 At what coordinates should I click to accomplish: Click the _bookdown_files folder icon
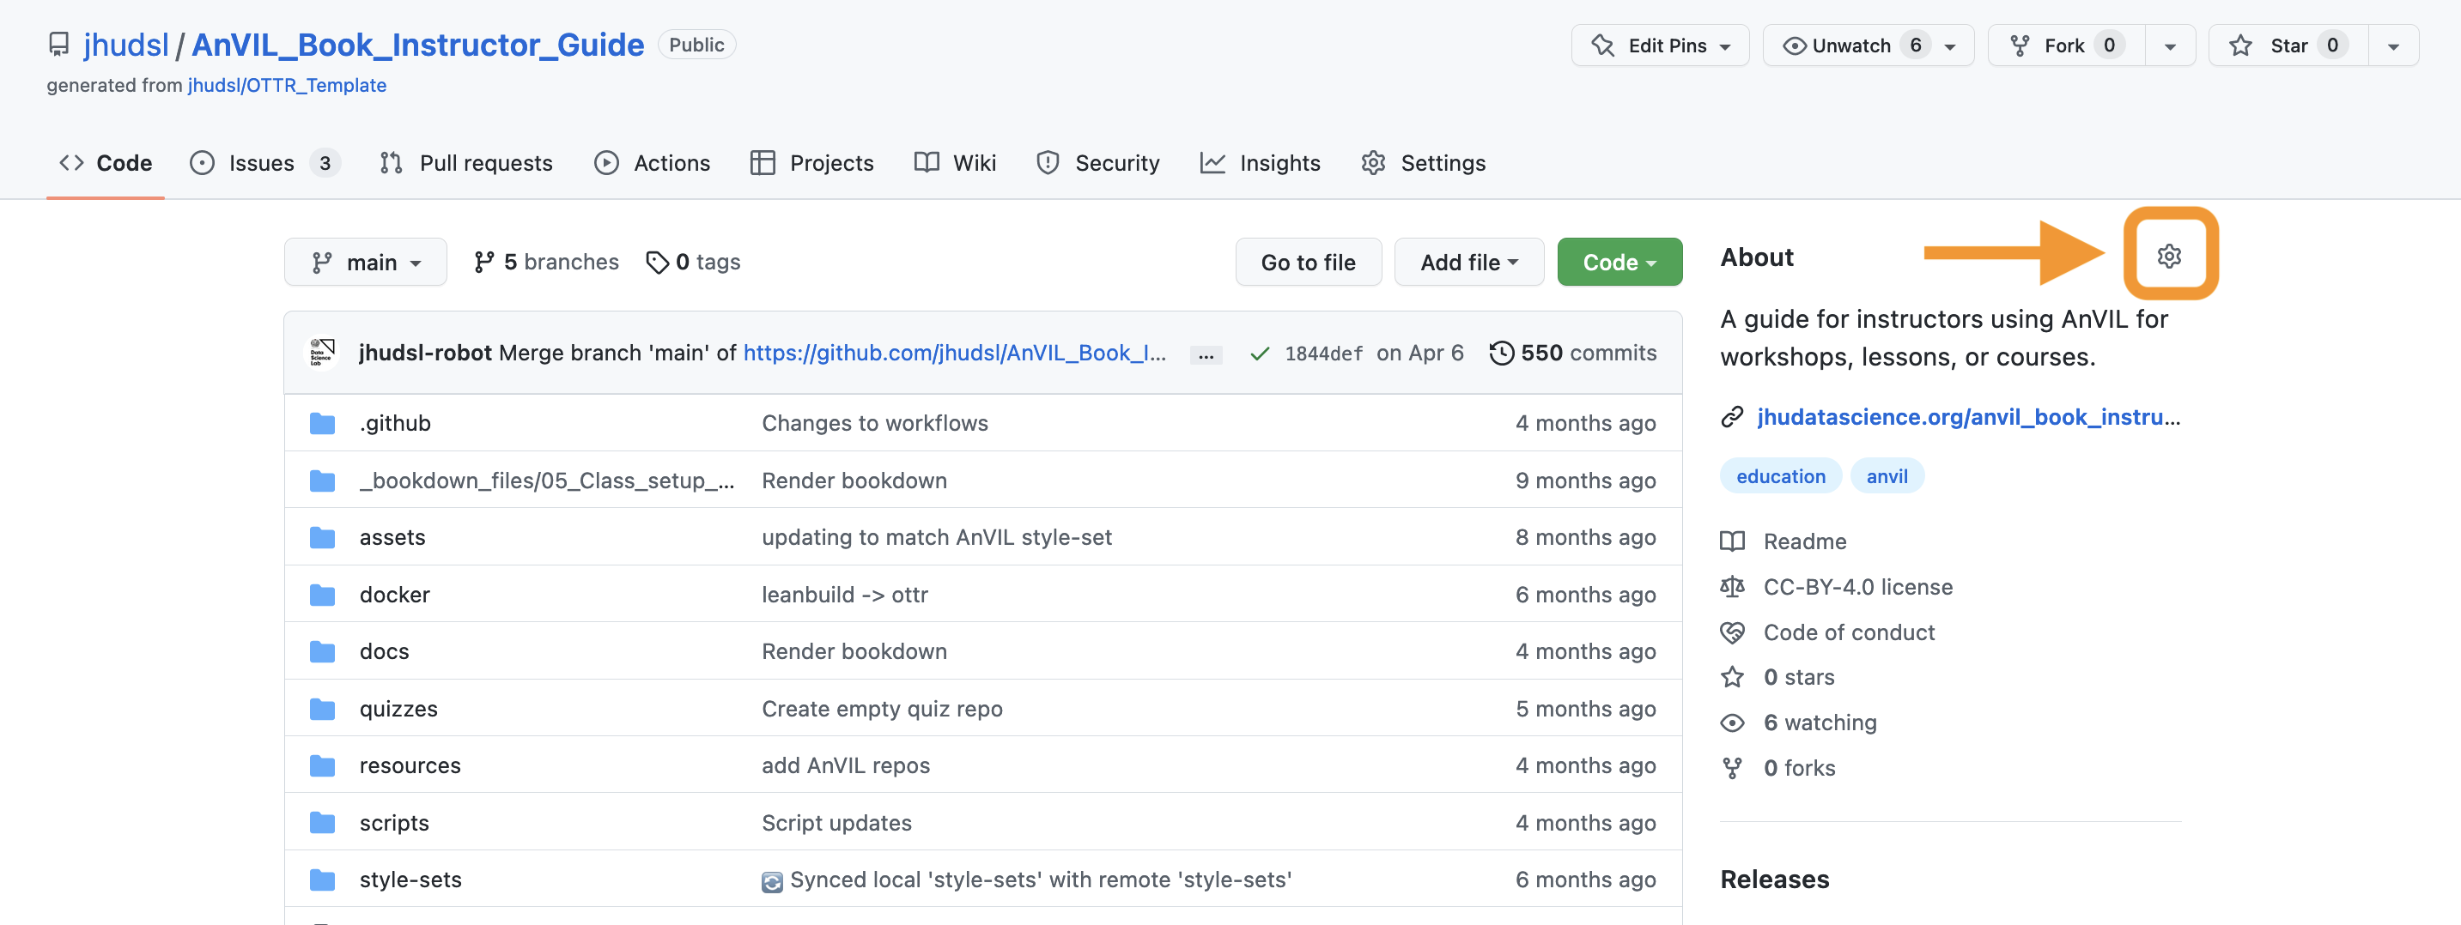click(x=323, y=481)
